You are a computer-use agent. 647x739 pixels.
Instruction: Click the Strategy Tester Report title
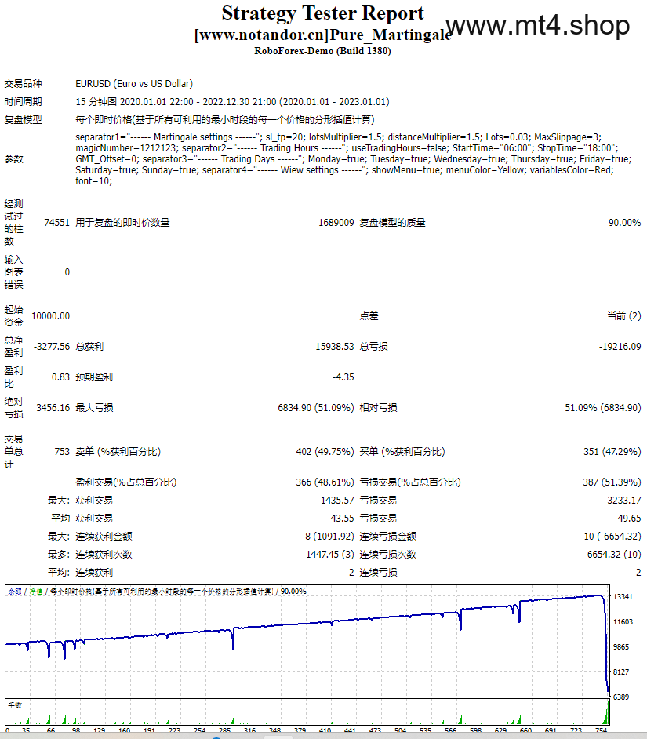(323, 13)
